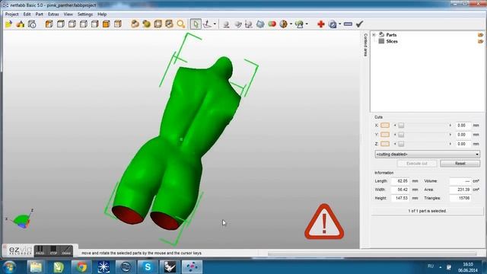Click the zoom to parts sphere icon
Screen dimensions: 487x274
[x=135, y=24]
